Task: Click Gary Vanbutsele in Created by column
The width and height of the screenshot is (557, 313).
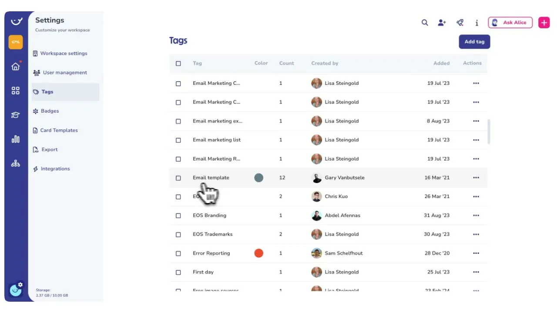Action: coord(345,177)
